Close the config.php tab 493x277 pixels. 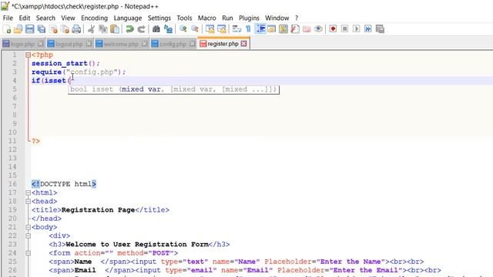click(x=193, y=44)
